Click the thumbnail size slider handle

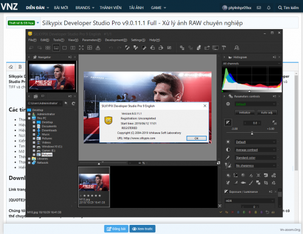[99, 164]
